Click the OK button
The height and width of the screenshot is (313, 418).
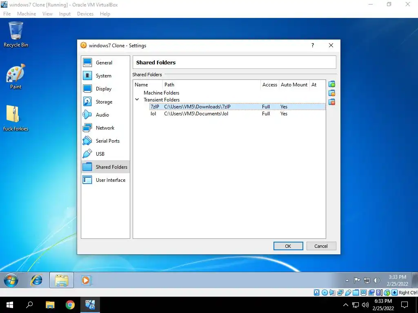pyautogui.click(x=288, y=246)
